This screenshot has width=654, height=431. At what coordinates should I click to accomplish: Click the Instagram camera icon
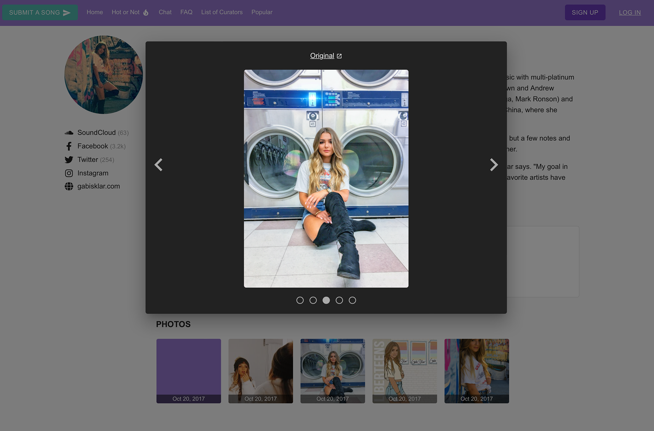[69, 173]
